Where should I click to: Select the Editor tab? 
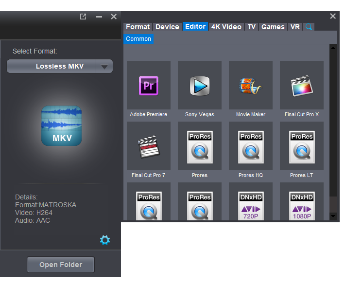pos(195,26)
